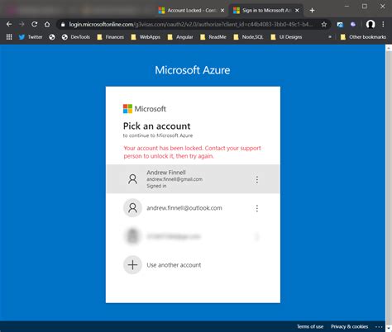This screenshot has width=392, height=332.
Task: Click the padlock site info icon
Action: point(63,25)
